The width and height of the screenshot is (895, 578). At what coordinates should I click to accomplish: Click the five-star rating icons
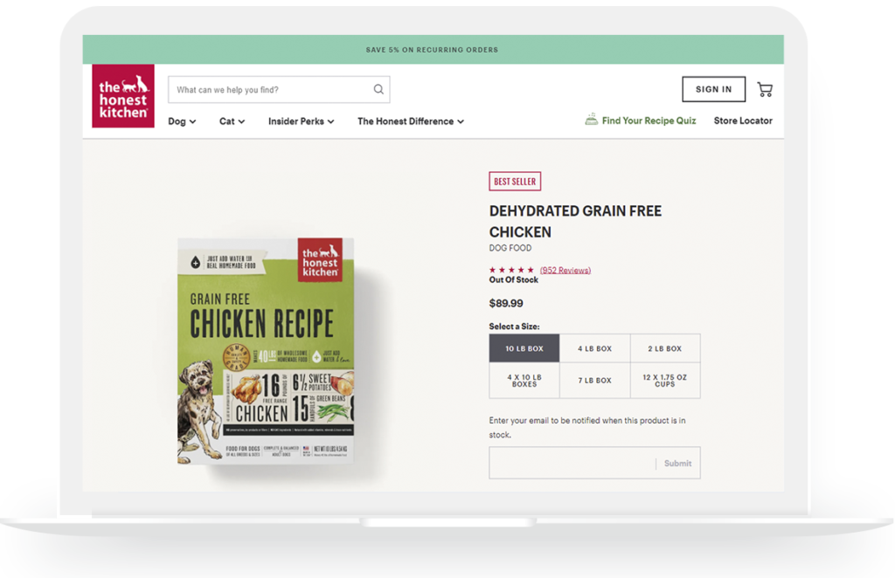point(511,271)
